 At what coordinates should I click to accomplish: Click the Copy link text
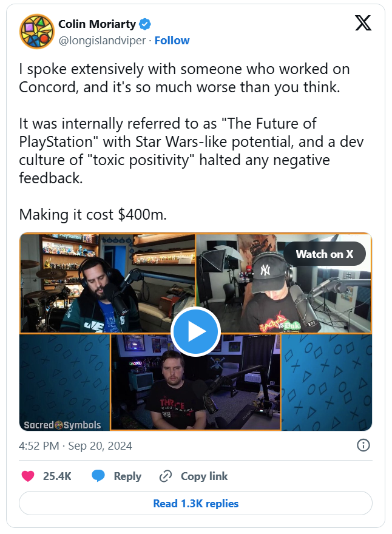tap(204, 476)
